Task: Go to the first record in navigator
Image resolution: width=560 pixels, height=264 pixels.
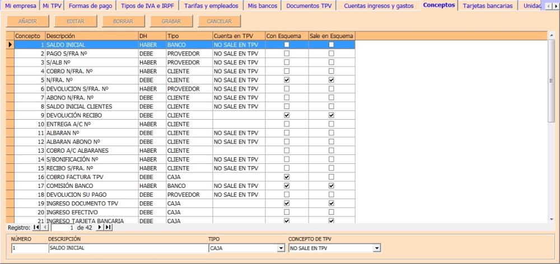Action: pos(36,228)
